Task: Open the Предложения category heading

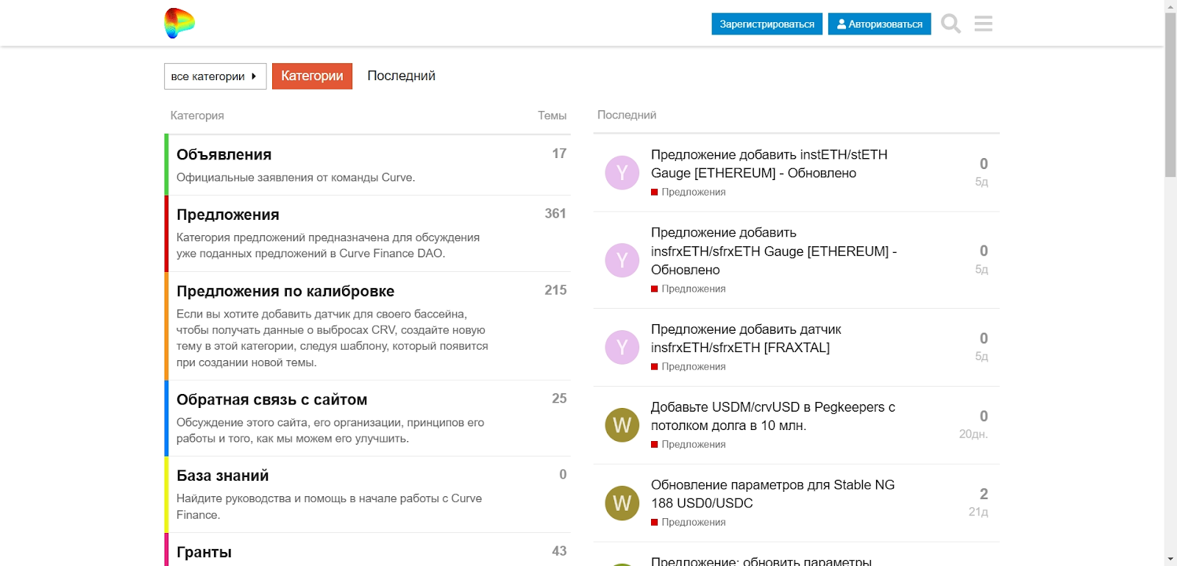Action: click(228, 215)
